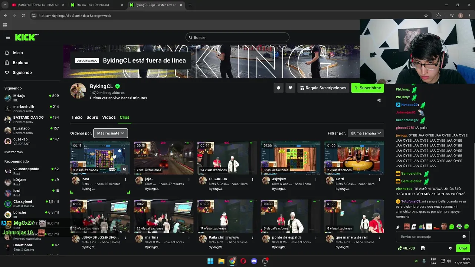The image size is (475, 267).
Task: Select the Clips channel tab
Action: click(x=124, y=117)
